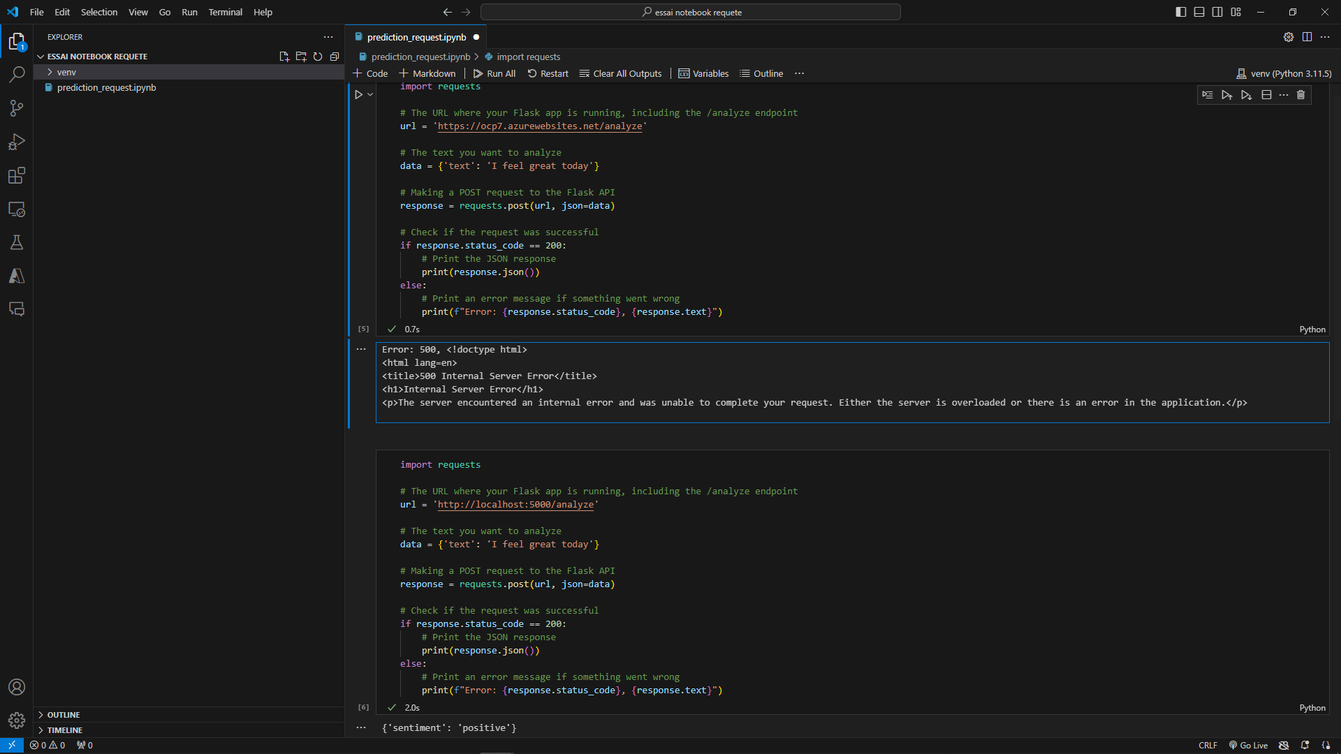Run the first cell with the play icon
This screenshot has width=1341, height=754.
click(358, 94)
